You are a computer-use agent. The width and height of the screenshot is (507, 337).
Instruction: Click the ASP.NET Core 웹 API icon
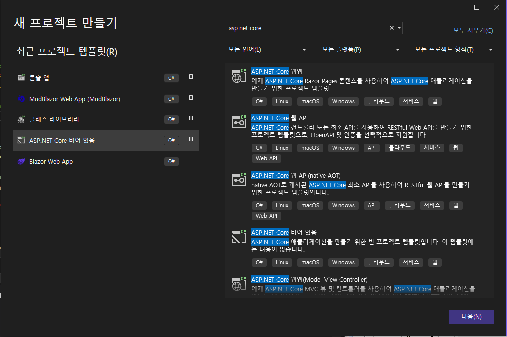click(x=239, y=122)
